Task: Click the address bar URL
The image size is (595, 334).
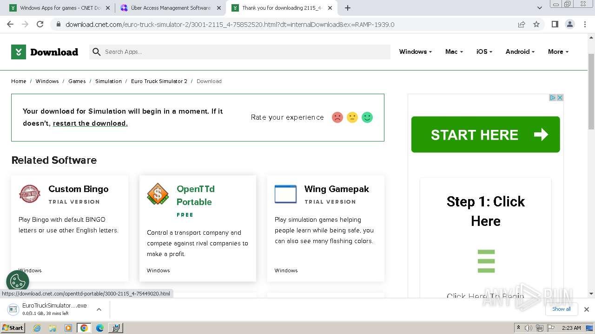Action: pyautogui.click(x=230, y=25)
